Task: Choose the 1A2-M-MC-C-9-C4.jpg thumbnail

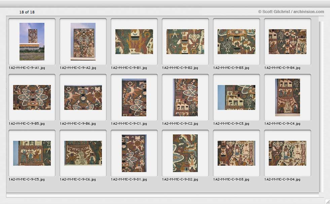Action: point(288,97)
